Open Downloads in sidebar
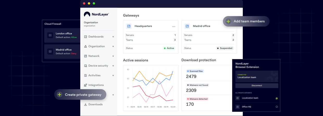 click(96, 104)
